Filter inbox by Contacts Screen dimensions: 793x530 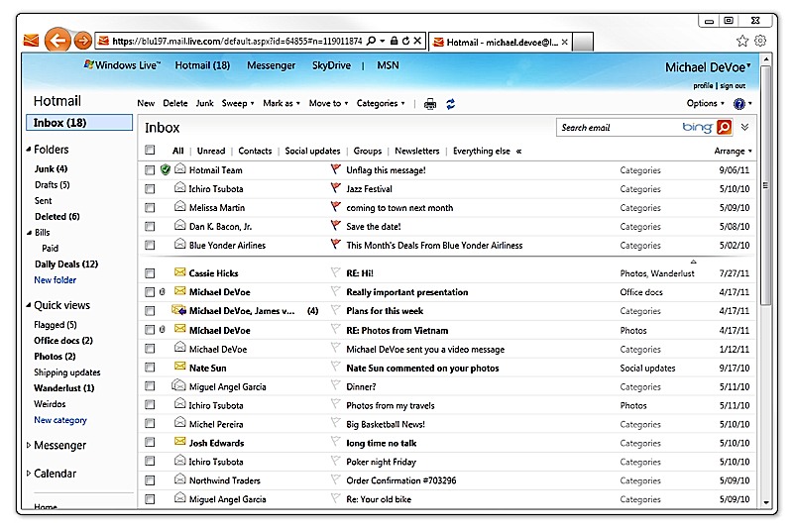coord(255,151)
